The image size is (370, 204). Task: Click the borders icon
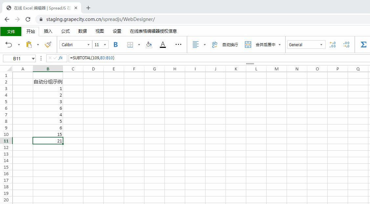tap(130, 44)
